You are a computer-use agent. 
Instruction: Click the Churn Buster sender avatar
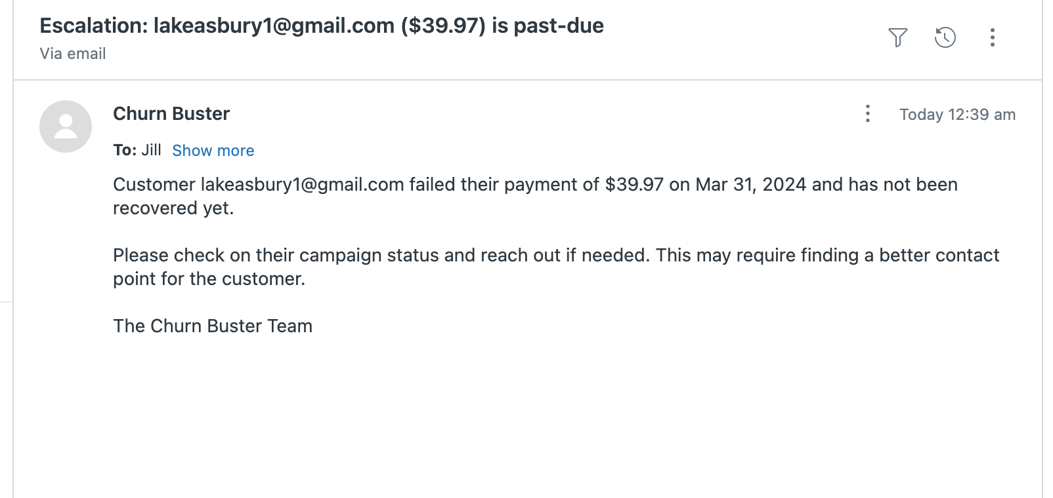(66, 126)
